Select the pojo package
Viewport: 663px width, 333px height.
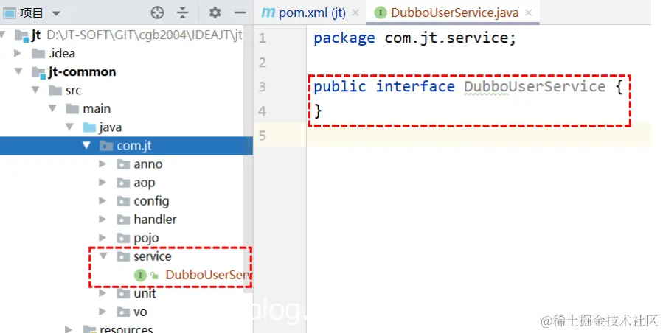pyautogui.click(x=146, y=239)
